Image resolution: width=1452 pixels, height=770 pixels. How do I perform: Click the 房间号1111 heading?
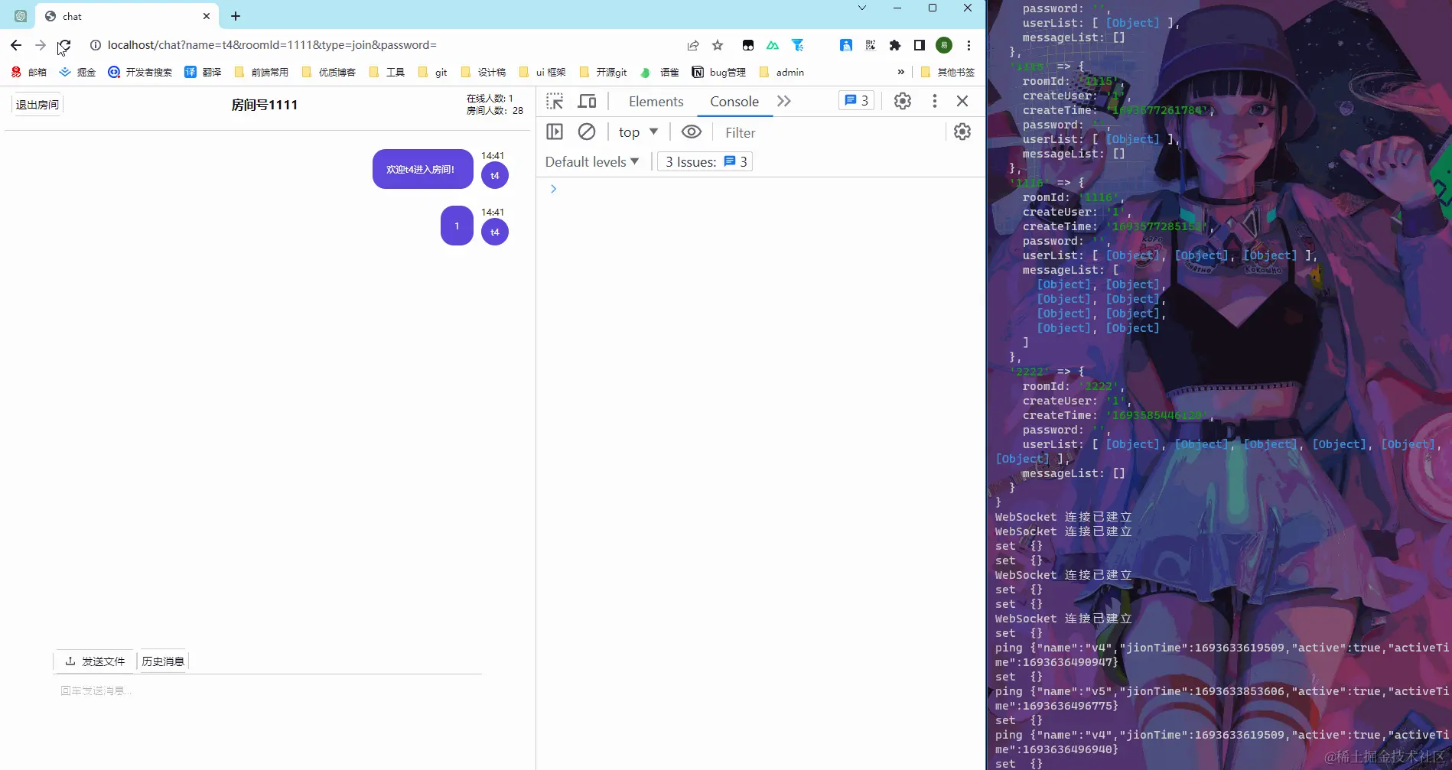(265, 105)
